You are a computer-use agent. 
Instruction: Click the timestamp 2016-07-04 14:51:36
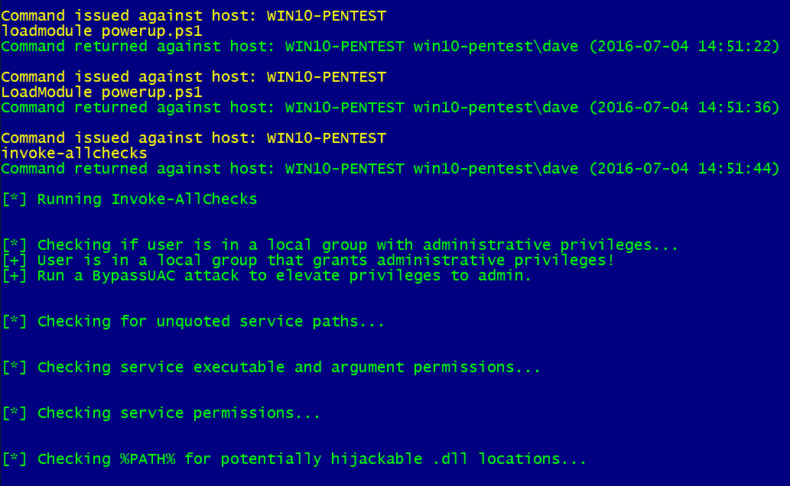click(x=684, y=107)
